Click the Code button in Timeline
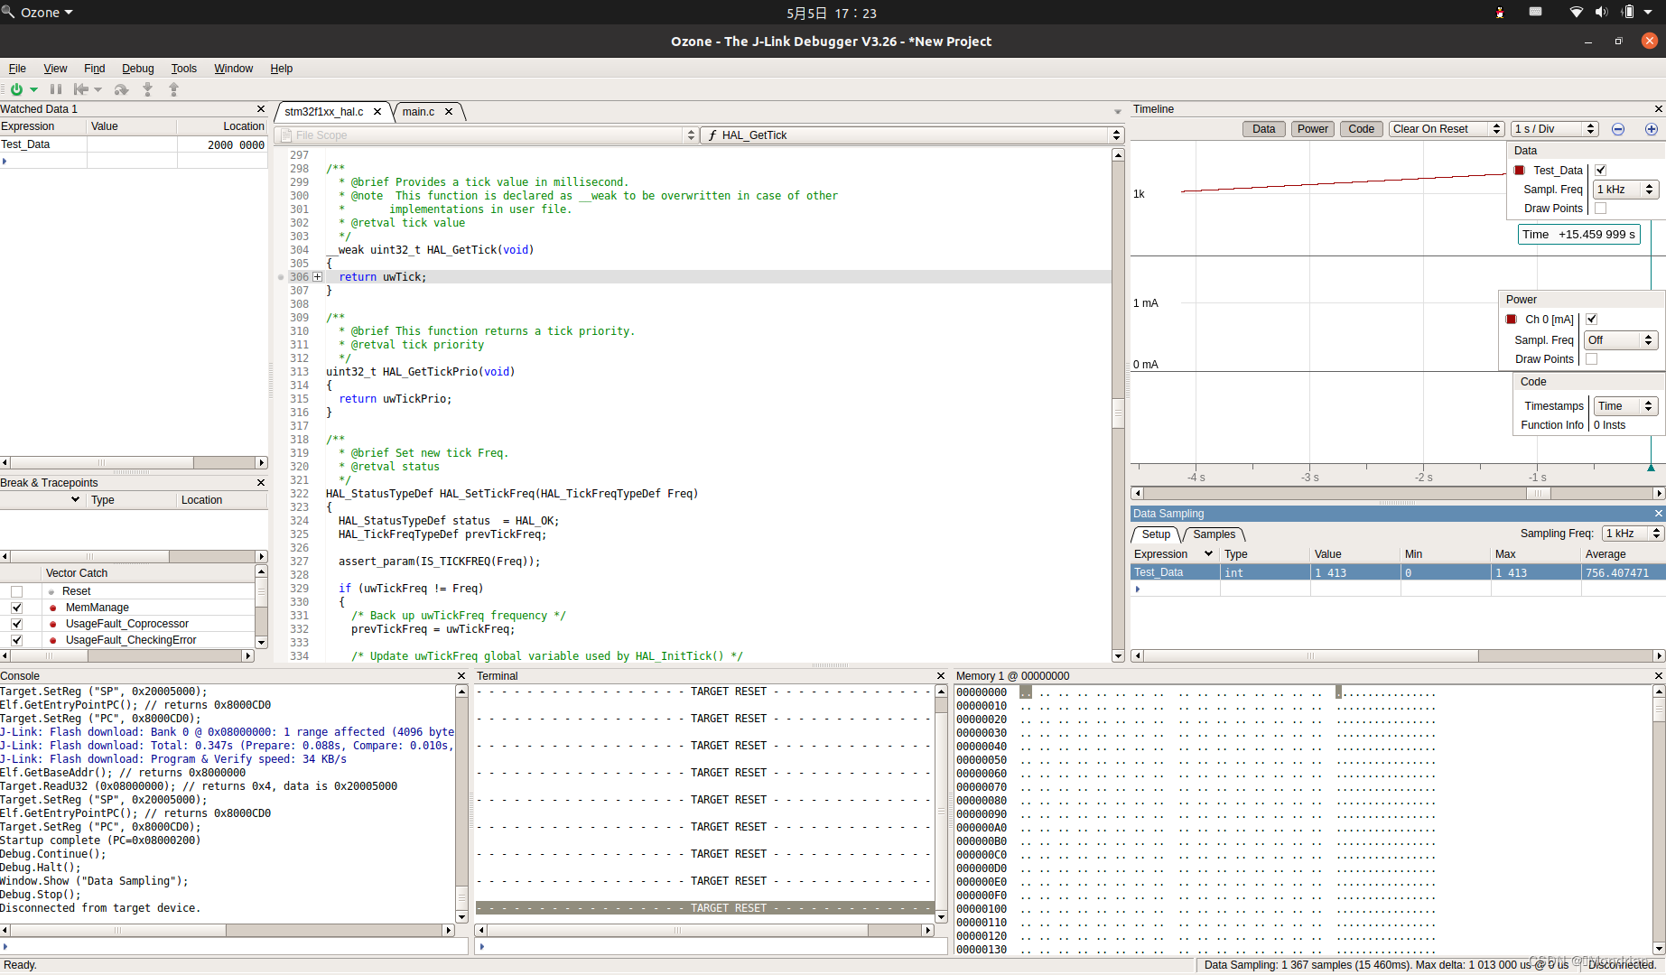Screen dimensions: 1666x975 pyautogui.click(x=1361, y=129)
